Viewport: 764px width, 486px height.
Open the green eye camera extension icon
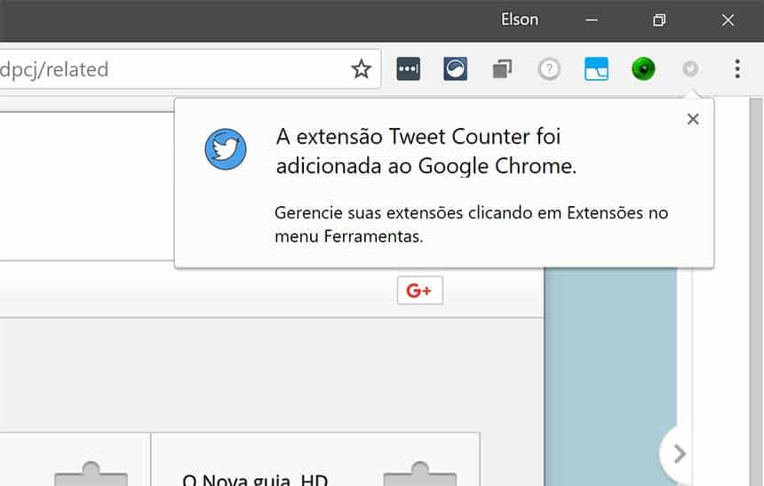click(643, 69)
